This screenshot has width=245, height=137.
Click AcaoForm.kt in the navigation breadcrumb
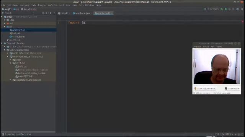[29, 9]
